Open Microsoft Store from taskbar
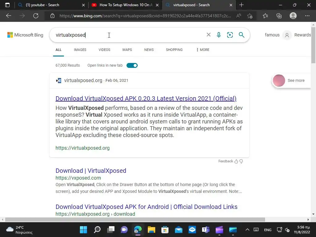 [165, 230]
